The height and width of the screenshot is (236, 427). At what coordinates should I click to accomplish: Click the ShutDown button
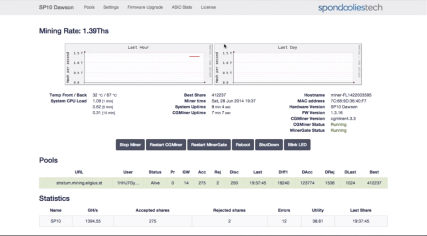(268, 145)
